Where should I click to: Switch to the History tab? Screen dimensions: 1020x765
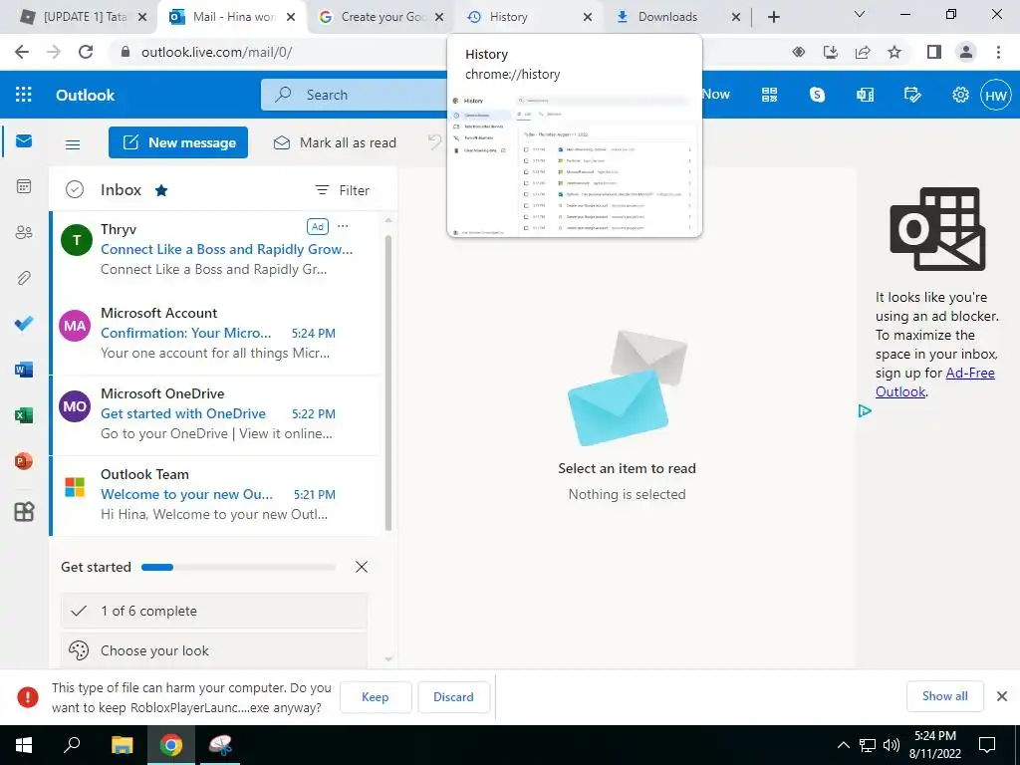[x=530, y=17]
